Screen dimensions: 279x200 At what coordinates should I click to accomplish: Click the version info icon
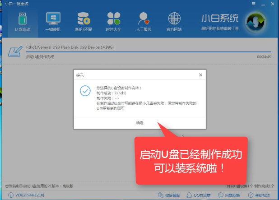5,195
